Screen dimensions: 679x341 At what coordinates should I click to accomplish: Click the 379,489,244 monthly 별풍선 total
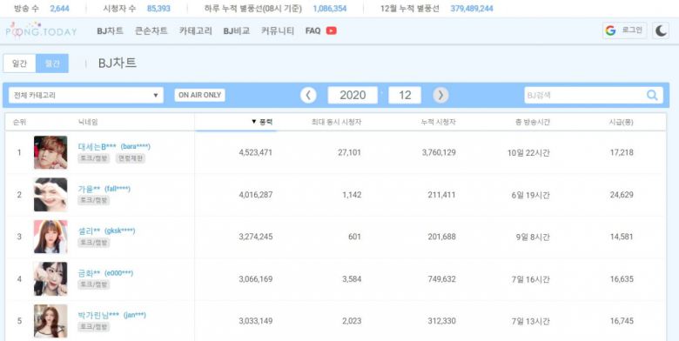coord(472,9)
